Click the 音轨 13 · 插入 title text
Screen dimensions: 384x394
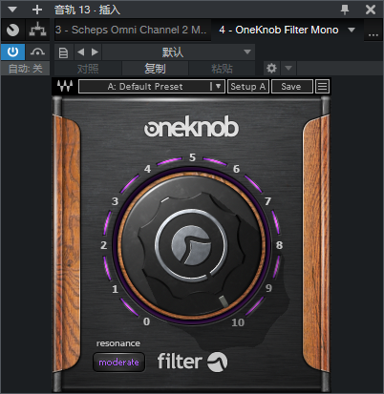click(87, 10)
